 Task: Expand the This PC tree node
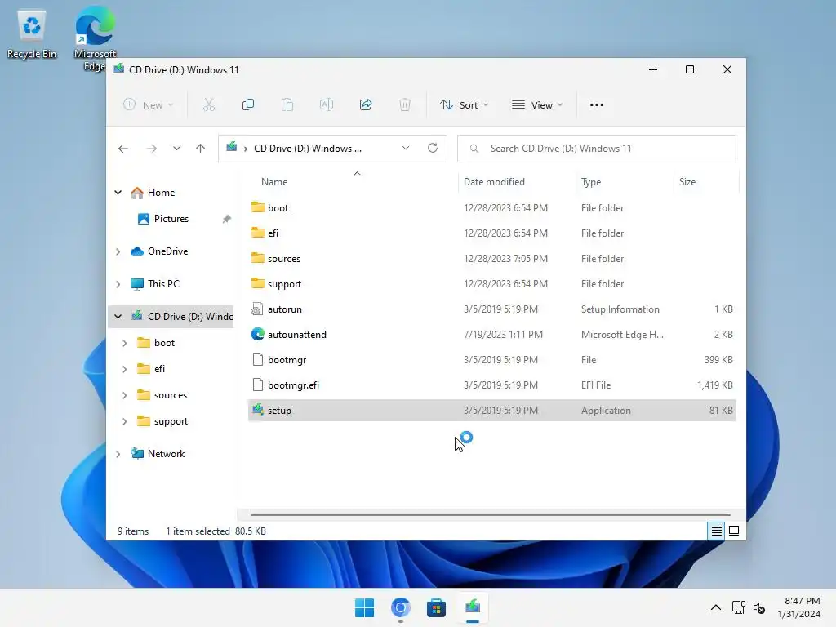tap(118, 284)
